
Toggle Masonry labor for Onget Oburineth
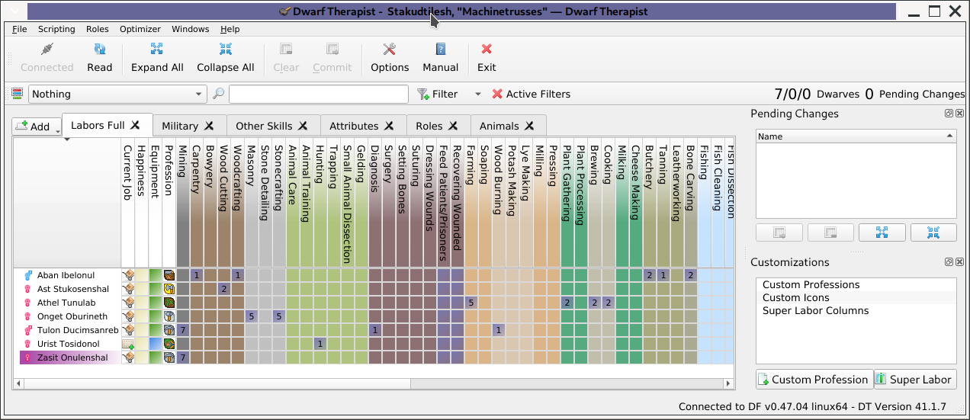click(x=252, y=316)
